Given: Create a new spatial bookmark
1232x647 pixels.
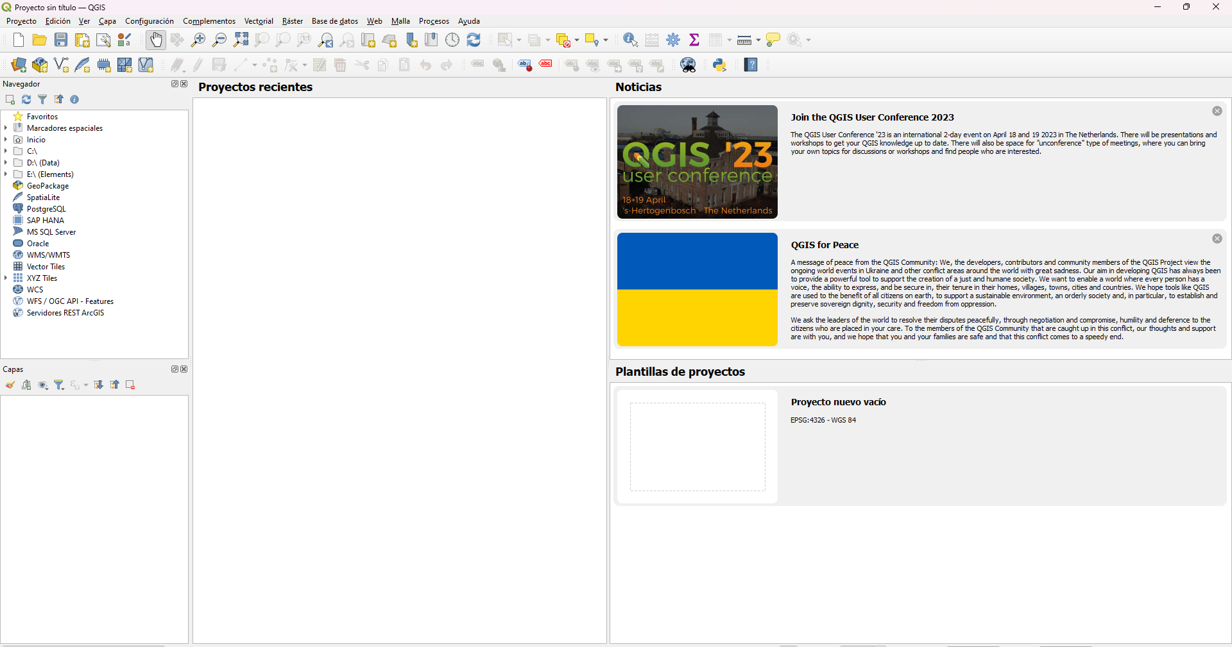Looking at the screenshot, I should [x=411, y=40].
